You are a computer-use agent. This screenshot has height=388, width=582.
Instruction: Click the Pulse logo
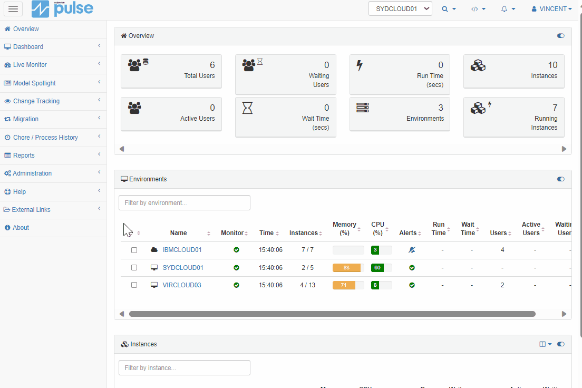62,9
